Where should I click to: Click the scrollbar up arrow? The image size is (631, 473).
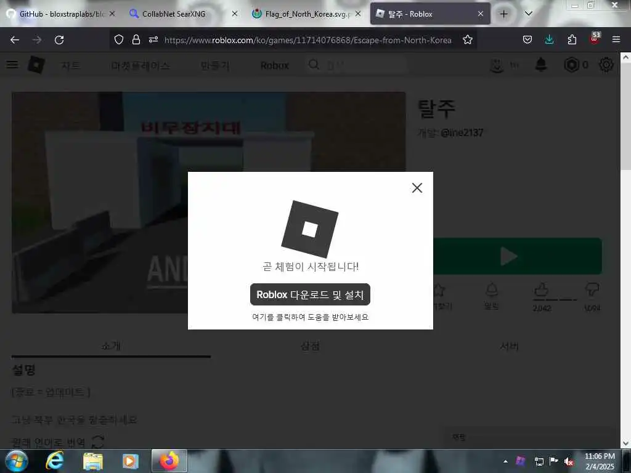(625, 57)
